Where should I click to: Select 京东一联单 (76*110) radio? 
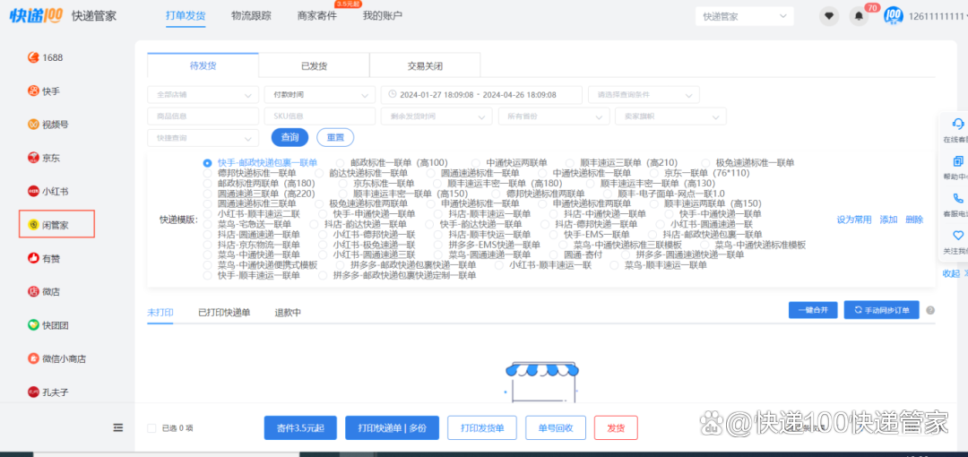[x=653, y=173]
